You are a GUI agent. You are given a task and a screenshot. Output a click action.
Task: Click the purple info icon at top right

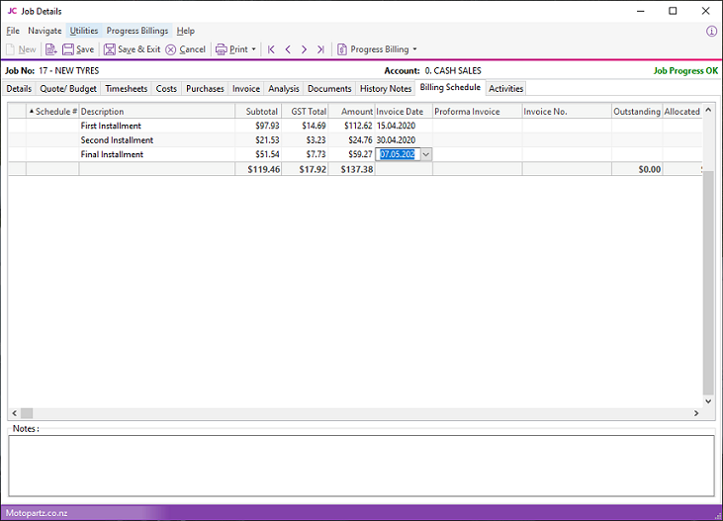pyautogui.click(x=711, y=31)
